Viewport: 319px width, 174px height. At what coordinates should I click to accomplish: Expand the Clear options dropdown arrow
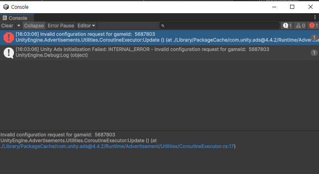pyautogui.click(x=18, y=26)
